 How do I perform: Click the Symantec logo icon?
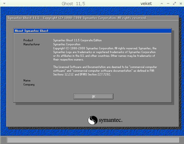(93, 120)
